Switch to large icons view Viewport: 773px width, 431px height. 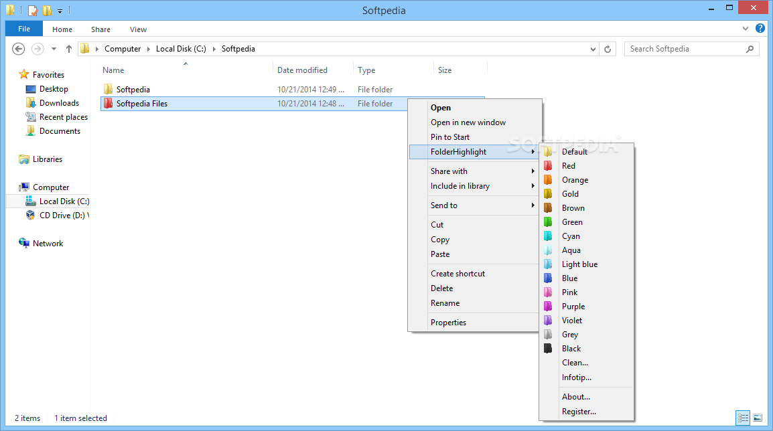click(758, 418)
